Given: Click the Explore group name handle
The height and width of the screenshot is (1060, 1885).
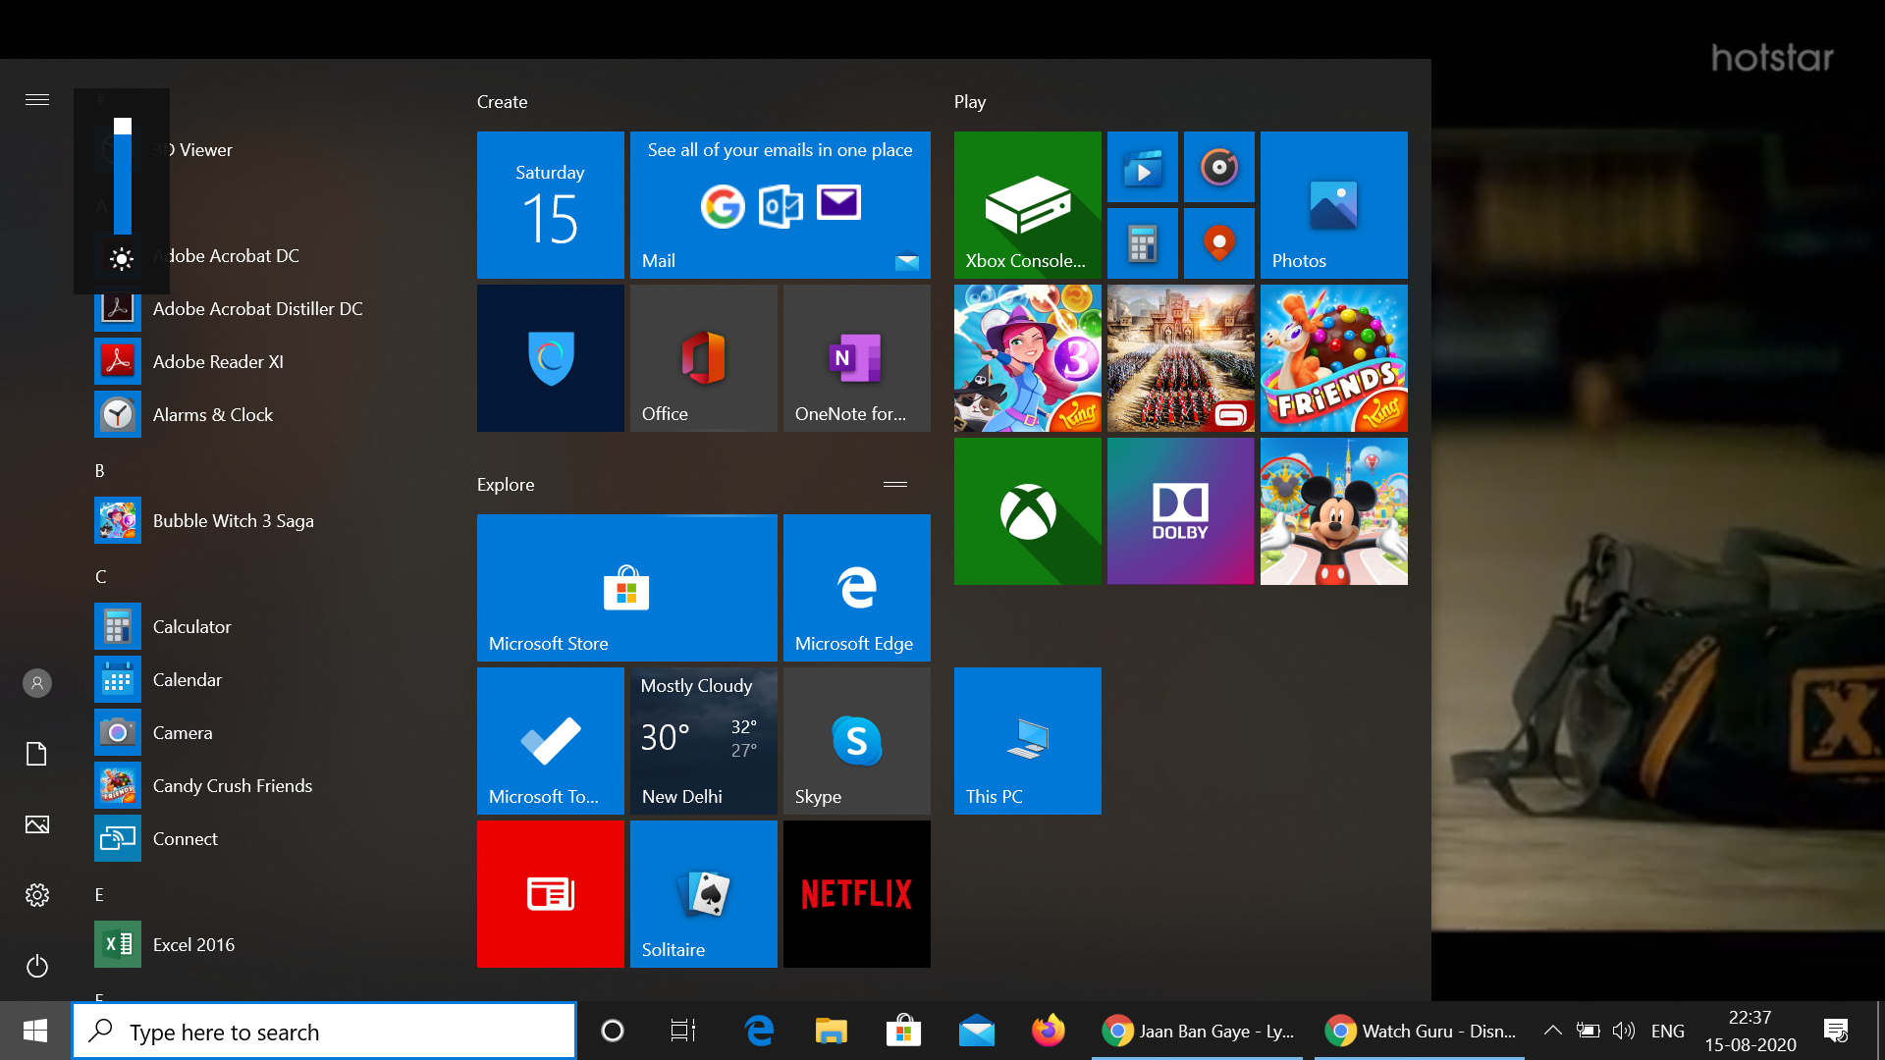Looking at the screenshot, I should tap(895, 485).
